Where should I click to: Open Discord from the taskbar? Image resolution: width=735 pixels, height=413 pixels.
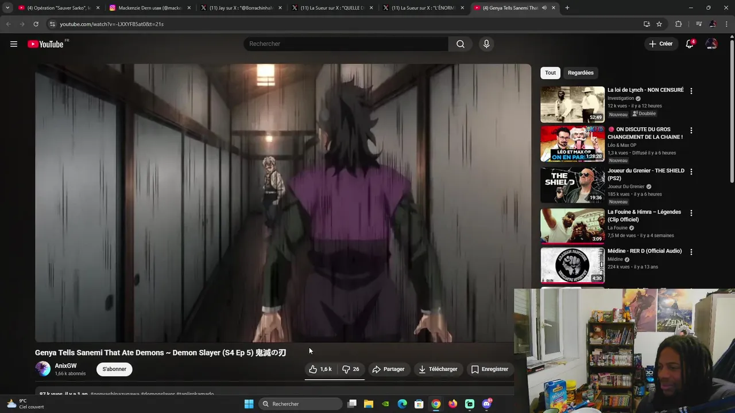487,404
